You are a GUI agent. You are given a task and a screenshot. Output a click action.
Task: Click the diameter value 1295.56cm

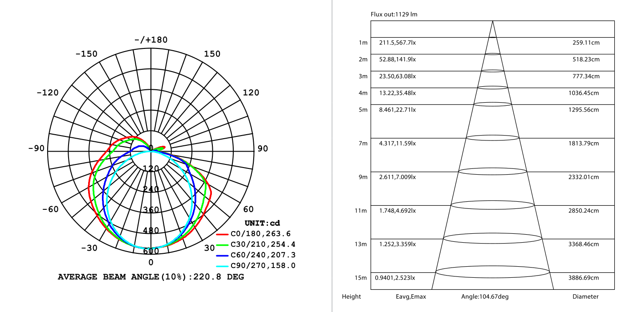584,110
